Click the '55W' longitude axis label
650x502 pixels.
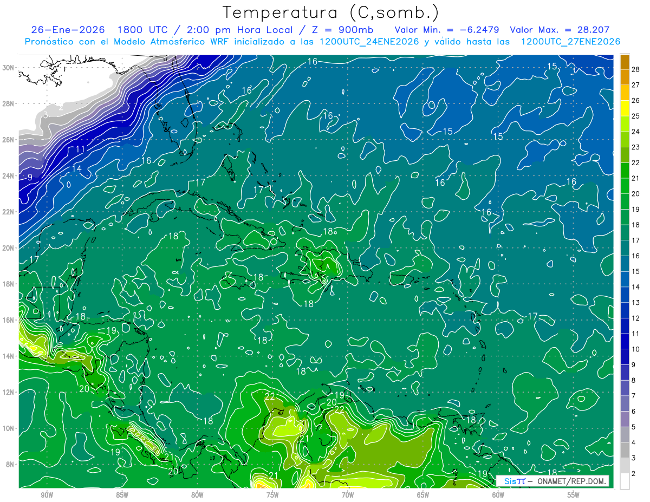click(x=574, y=496)
